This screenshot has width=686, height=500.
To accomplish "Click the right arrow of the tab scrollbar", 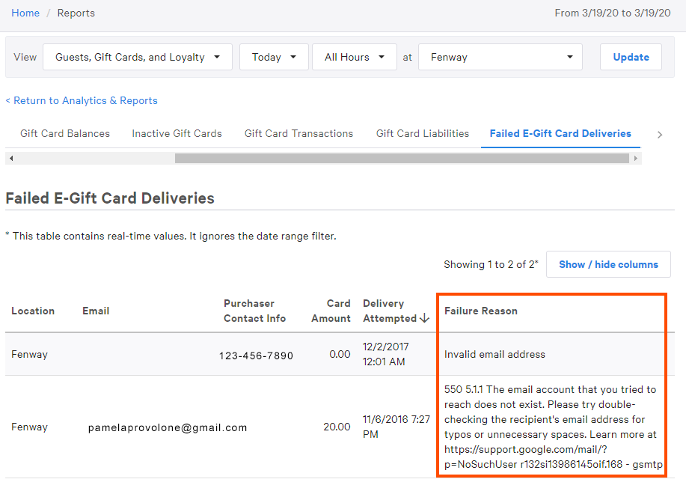I will pyautogui.click(x=636, y=159).
